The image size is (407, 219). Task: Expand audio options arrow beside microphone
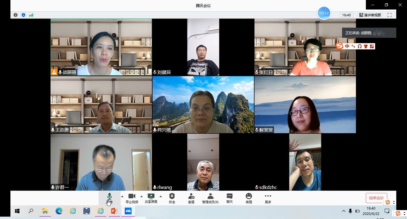122,196
